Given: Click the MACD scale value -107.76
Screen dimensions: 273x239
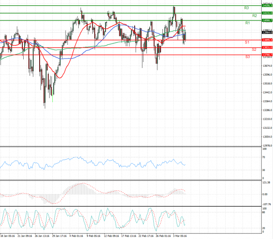Looking at the screenshot, I should [268, 204].
